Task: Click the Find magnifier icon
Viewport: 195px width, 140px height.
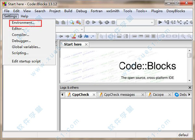Action: click(x=72, y=22)
